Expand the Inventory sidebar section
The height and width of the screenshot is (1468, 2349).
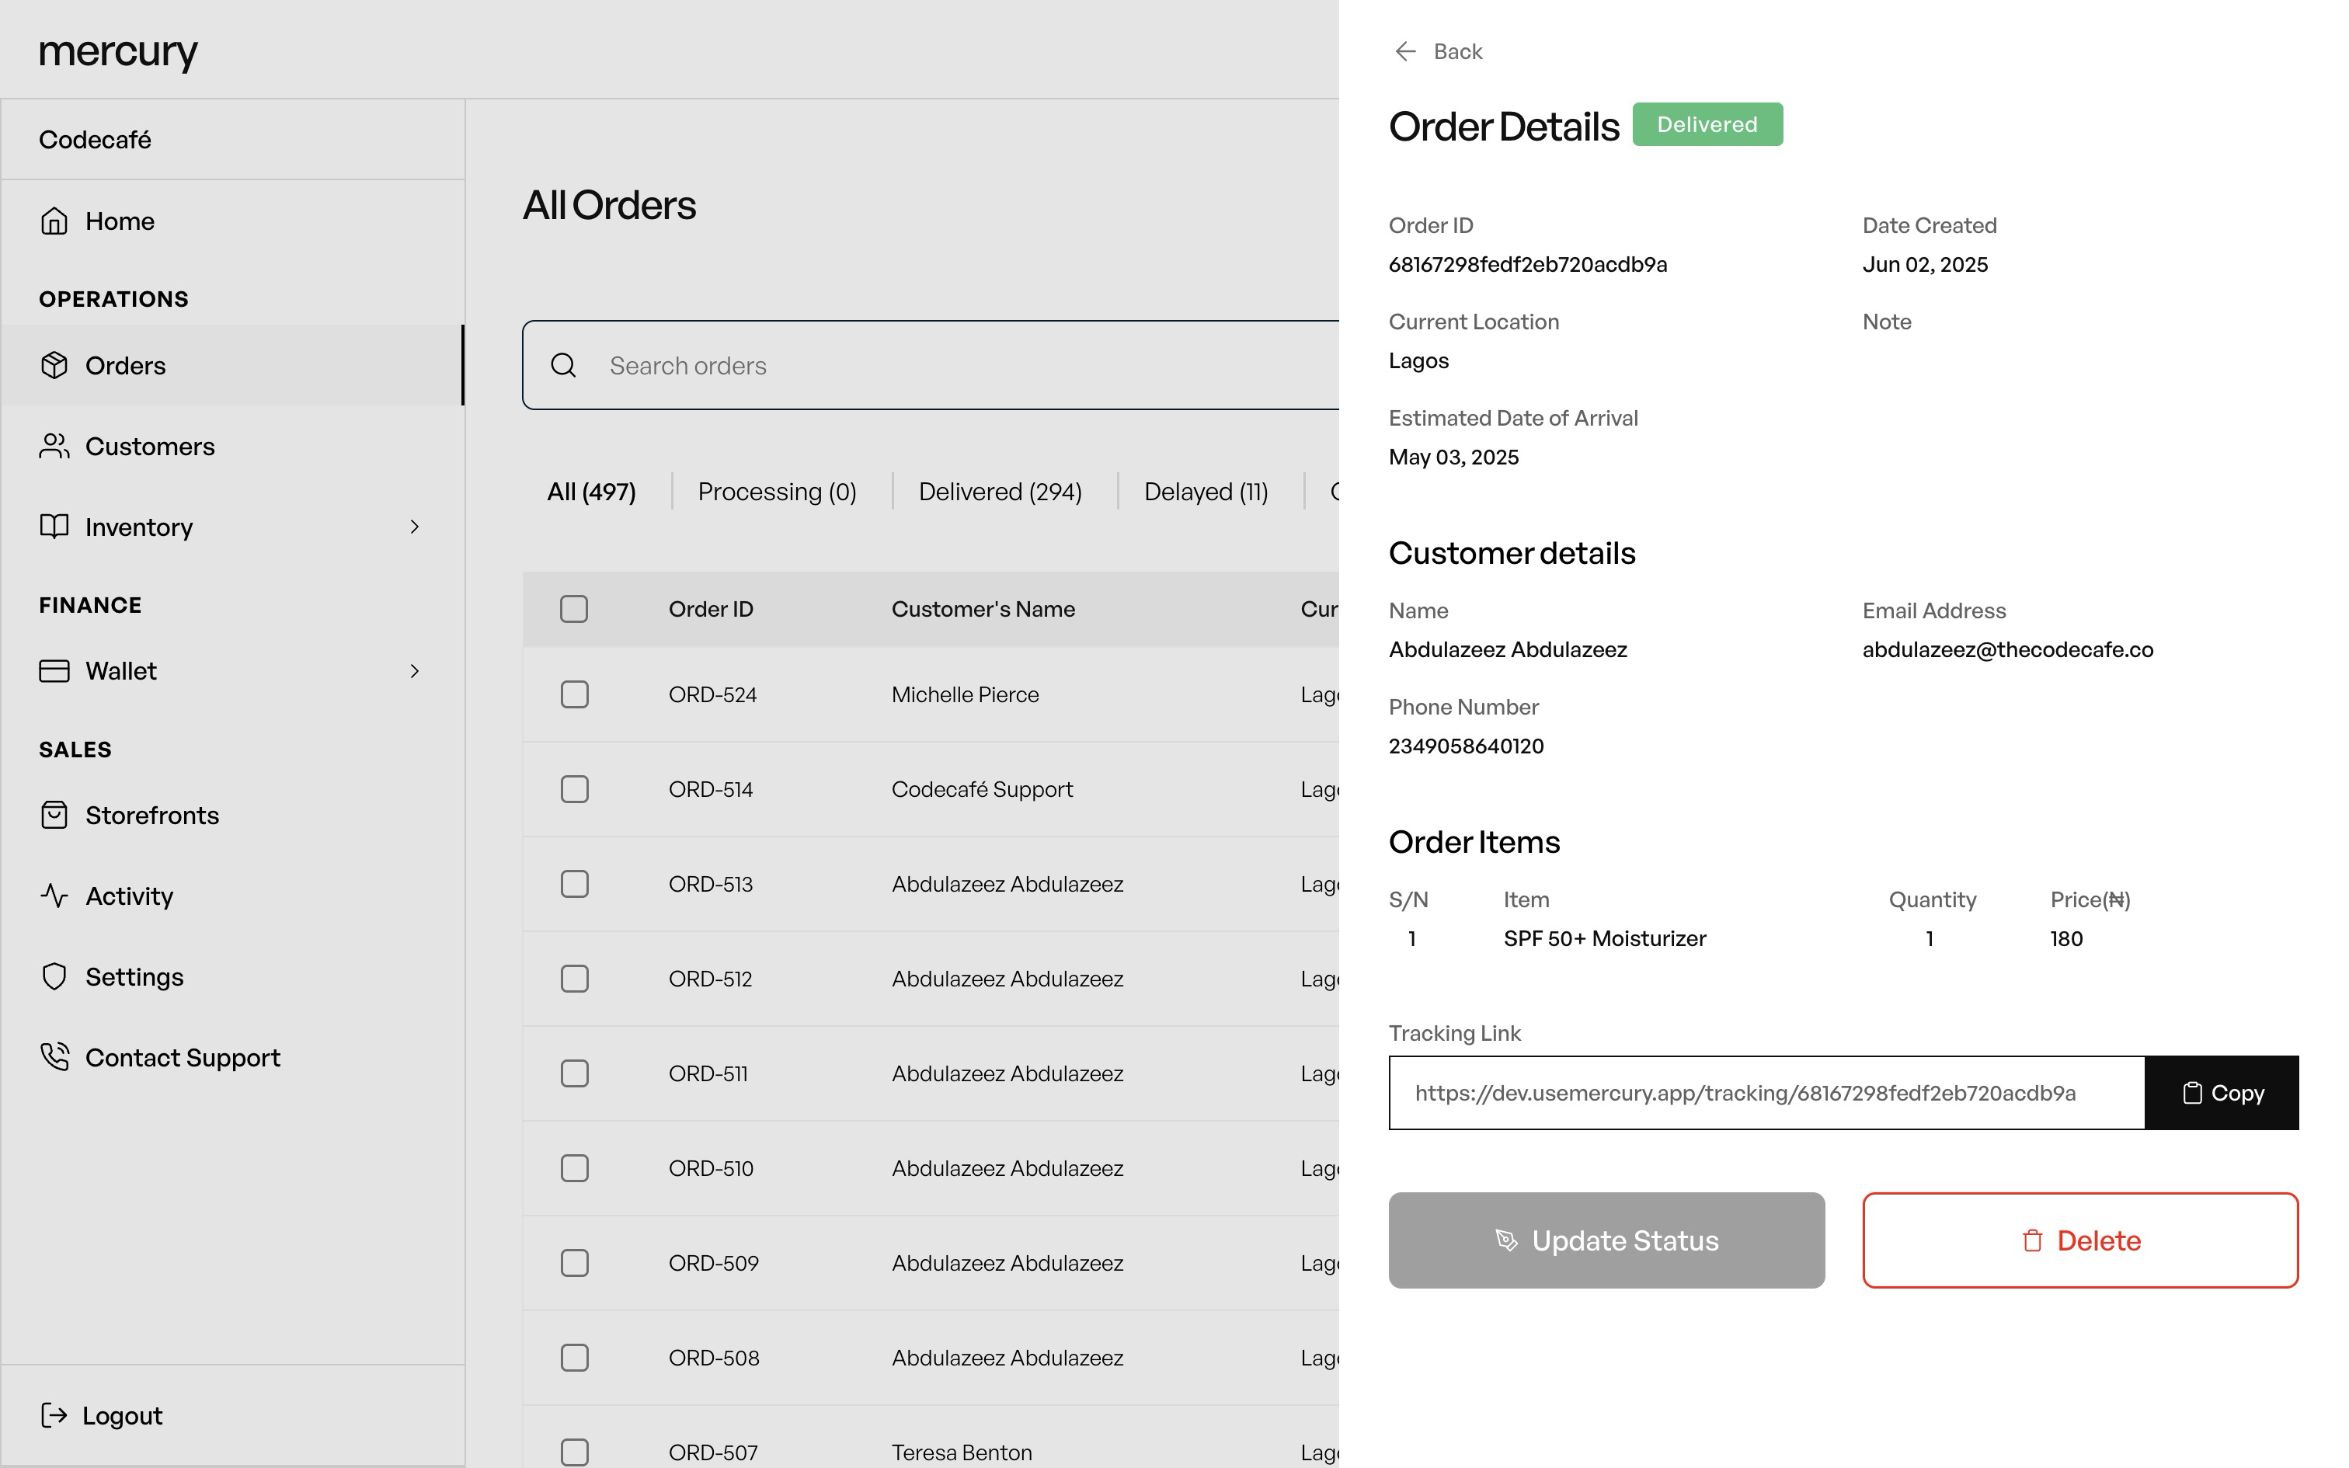416,527
